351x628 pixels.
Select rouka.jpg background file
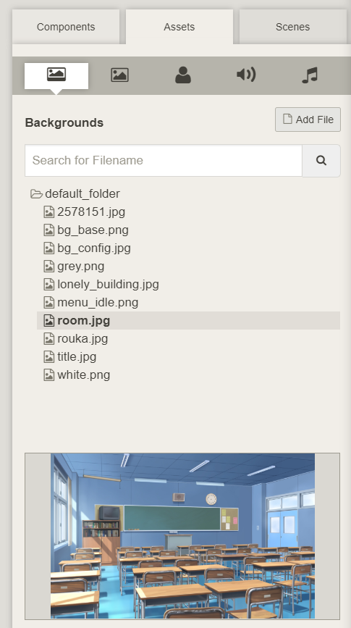83,339
